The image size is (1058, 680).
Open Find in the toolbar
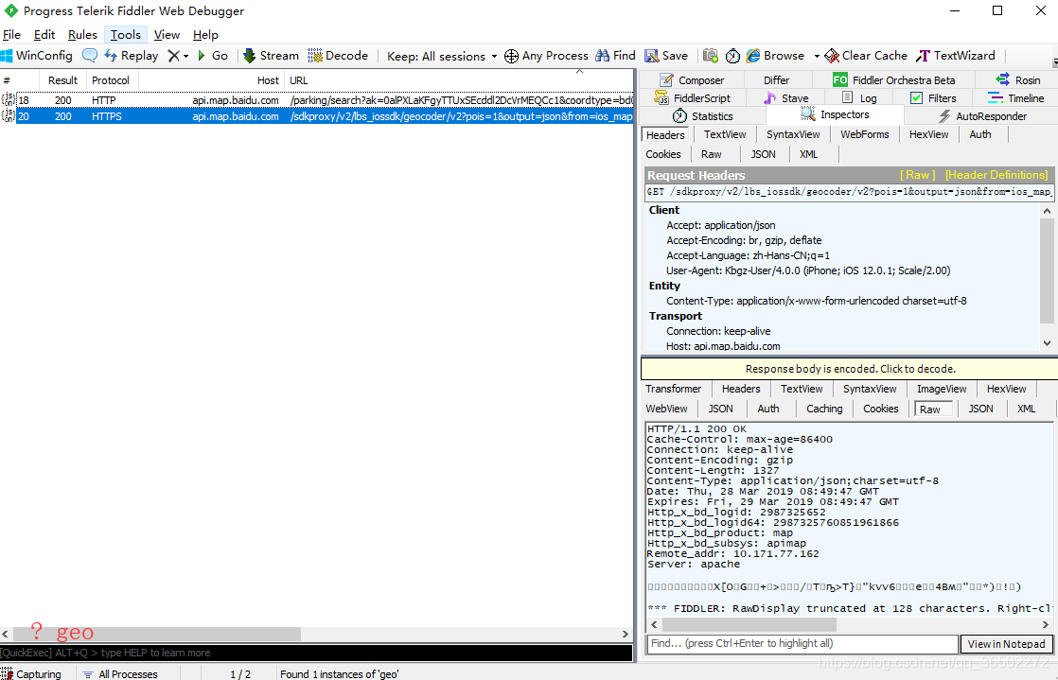(615, 56)
